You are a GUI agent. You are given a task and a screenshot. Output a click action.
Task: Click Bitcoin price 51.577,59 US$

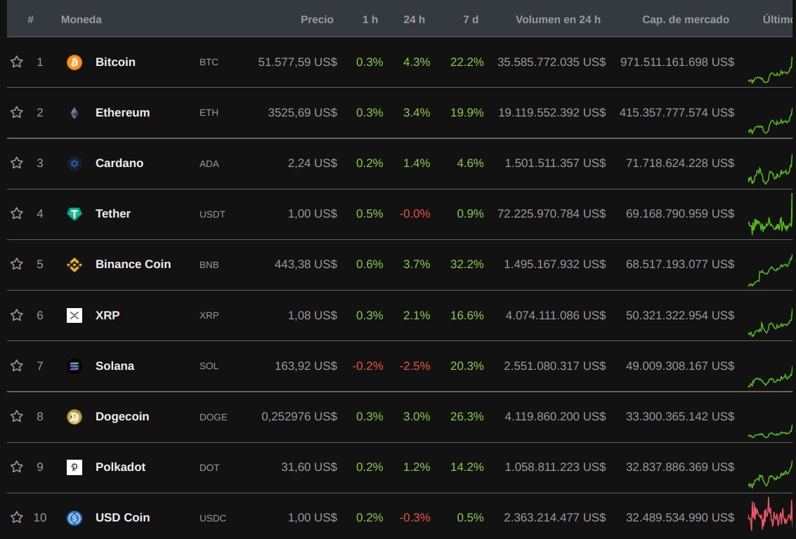[297, 62]
